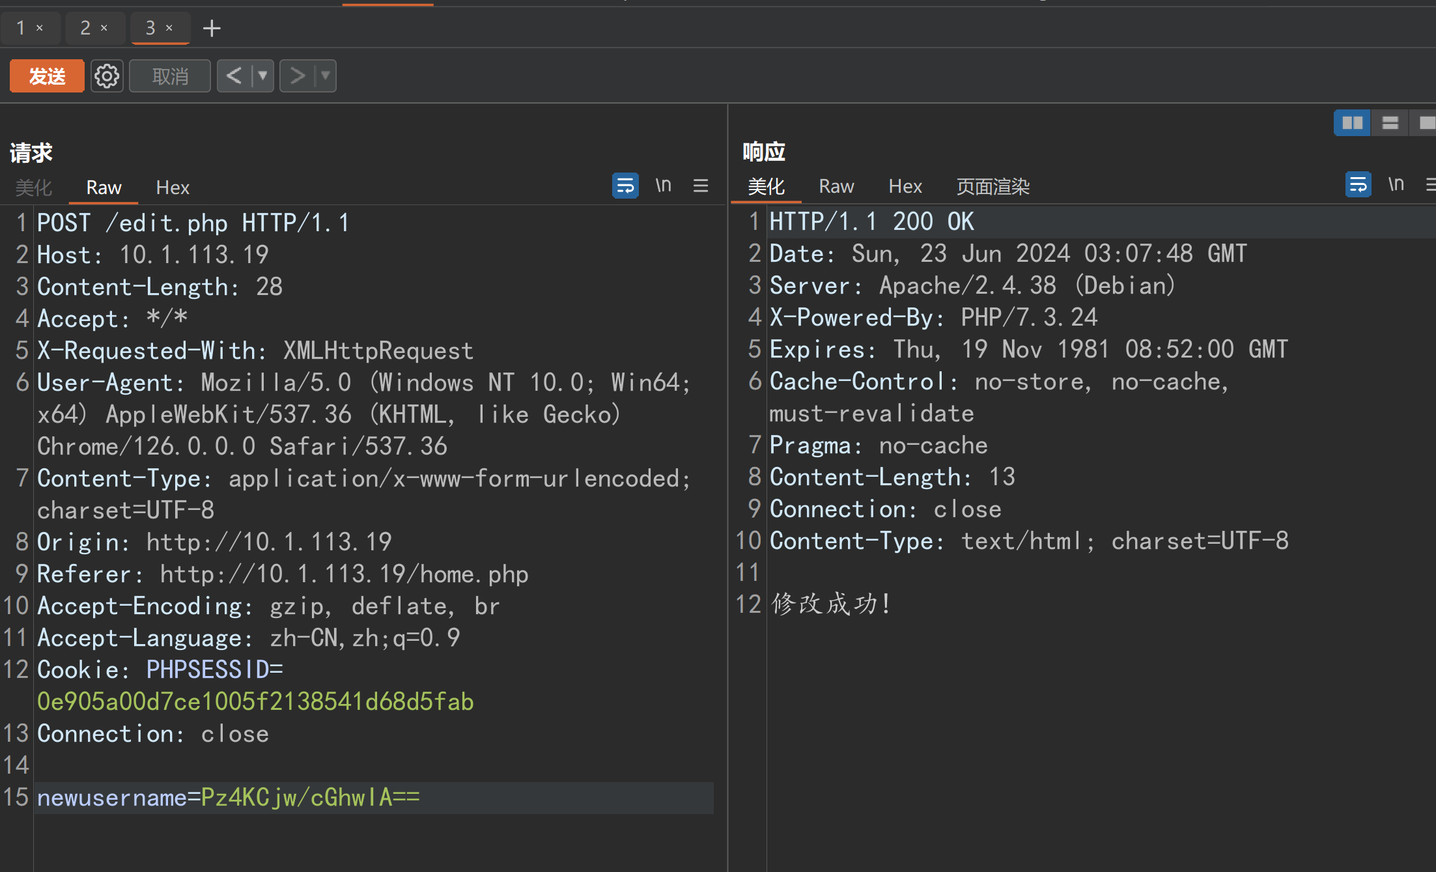Select Hex tab in request panel
Screen dimensions: 1436x872
click(x=173, y=188)
